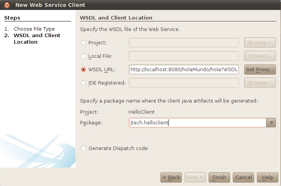
Task: Go to previous step with Back
Action: point(171,177)
